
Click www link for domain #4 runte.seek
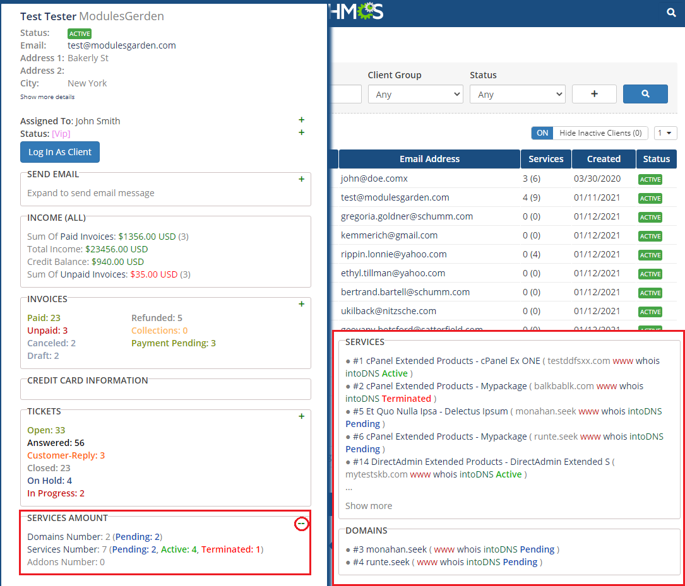[427, 562]
